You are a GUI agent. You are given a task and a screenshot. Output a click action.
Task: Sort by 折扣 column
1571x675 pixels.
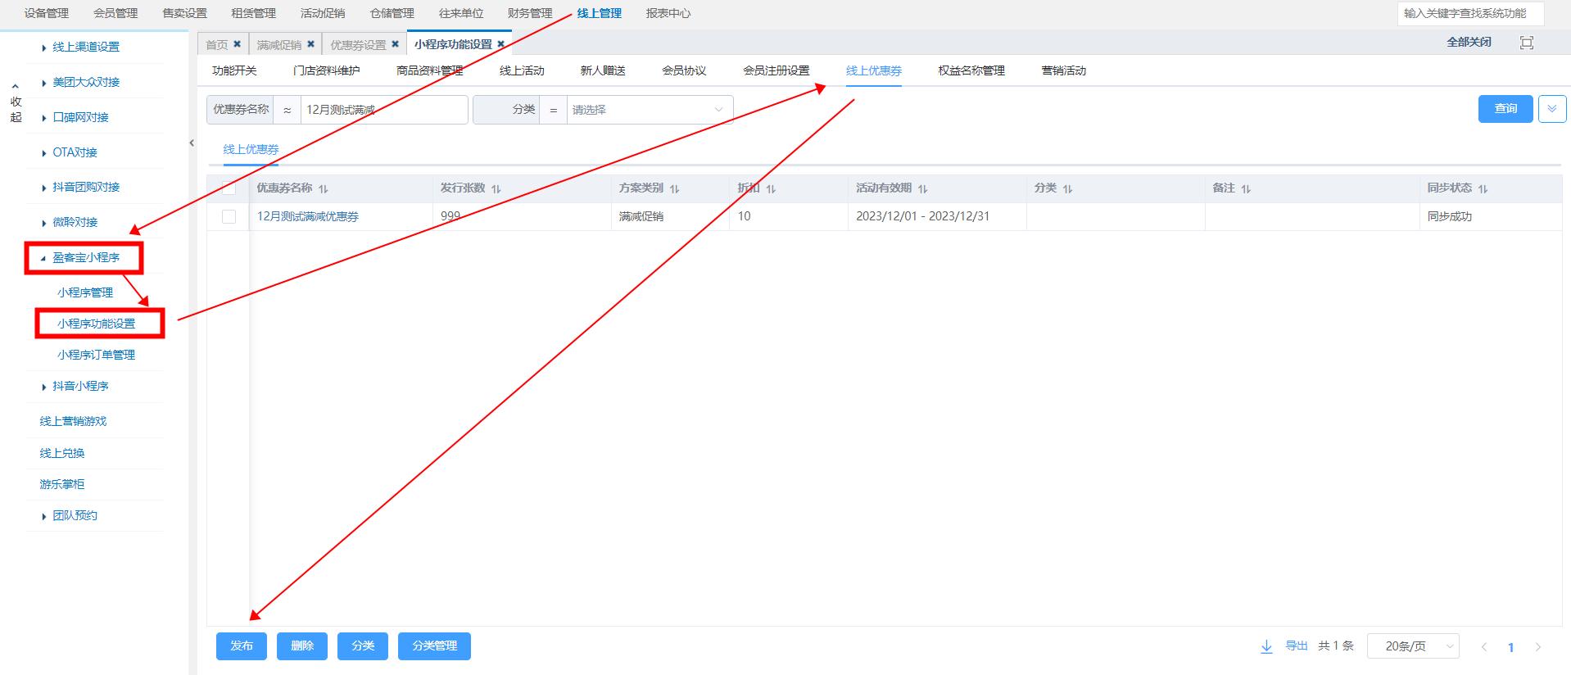tap(771, 188)
